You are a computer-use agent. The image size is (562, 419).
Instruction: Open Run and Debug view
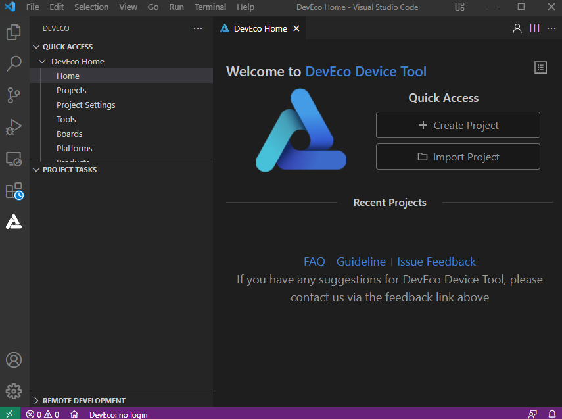pyautogui.click(x=14, y=127)
